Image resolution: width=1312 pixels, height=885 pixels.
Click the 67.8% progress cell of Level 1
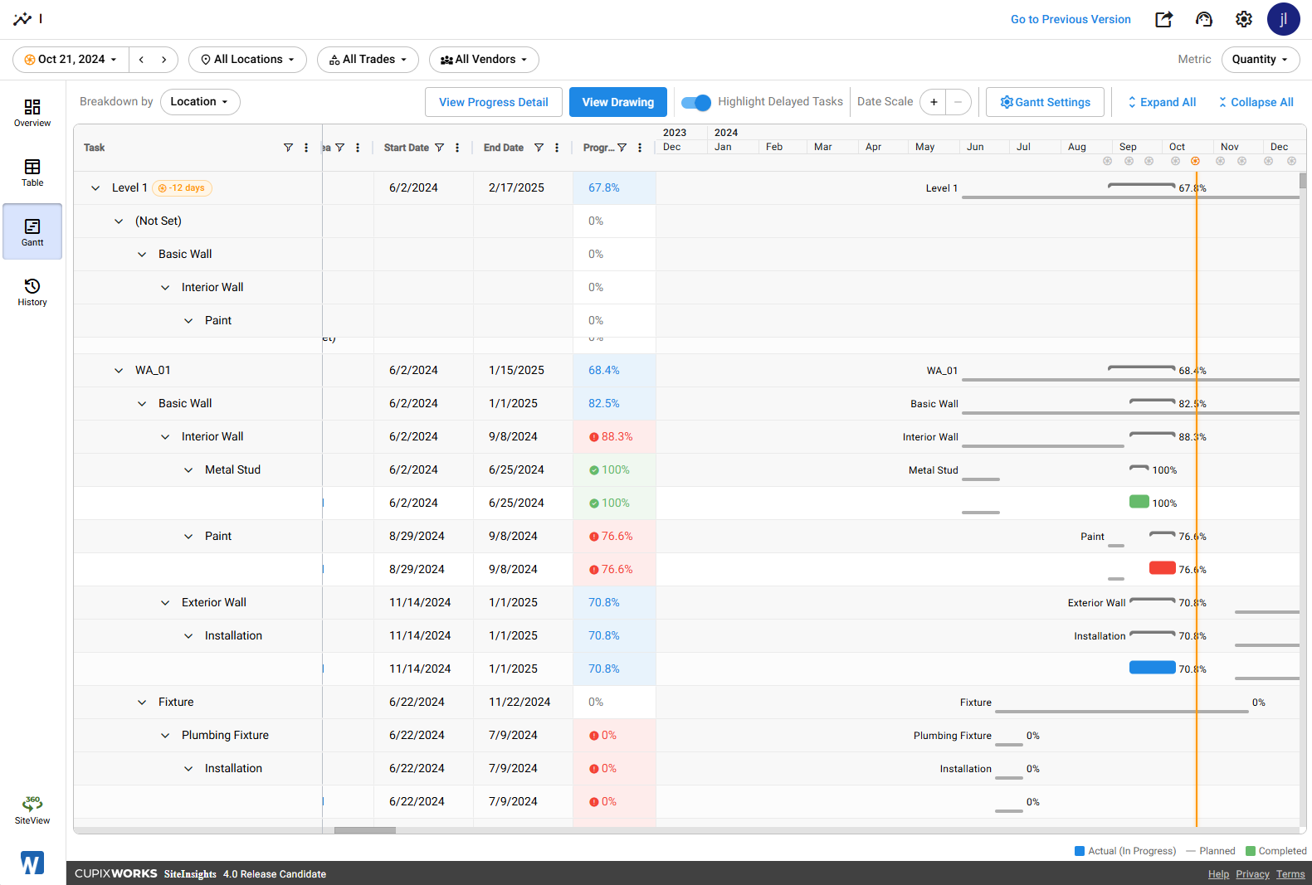(614, 188)
